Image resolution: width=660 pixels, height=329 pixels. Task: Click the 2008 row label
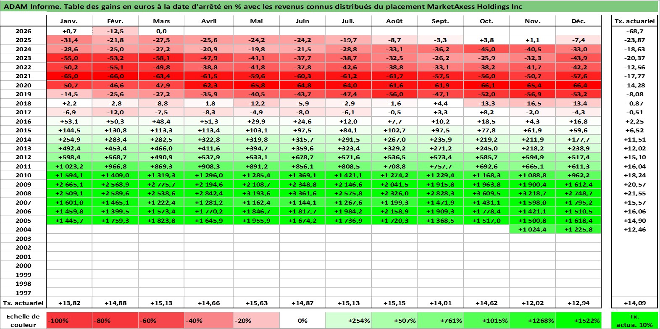pos(23,193)
